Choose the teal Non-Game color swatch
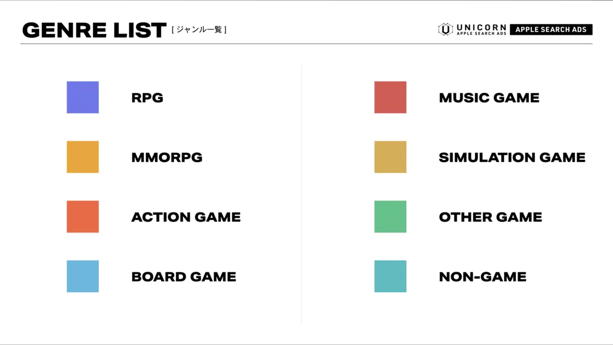The image size is (613, 345). [390, 277]
